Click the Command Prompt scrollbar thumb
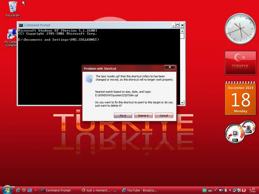Image resolution: width=259 pixels, height=194 pixels. coord(182,36)
